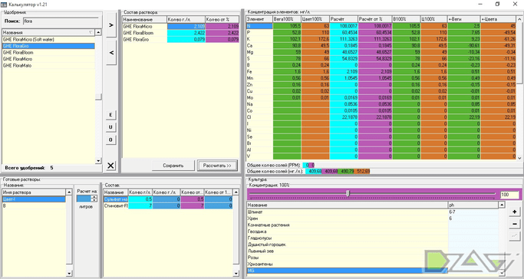This screenshot has width=524, height=279.
Task: Delete with the X button under fertilizer controls
Action: pyautogui.click(x=110, y=166)
